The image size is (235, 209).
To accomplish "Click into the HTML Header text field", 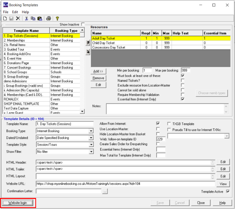I will point(124,162).
